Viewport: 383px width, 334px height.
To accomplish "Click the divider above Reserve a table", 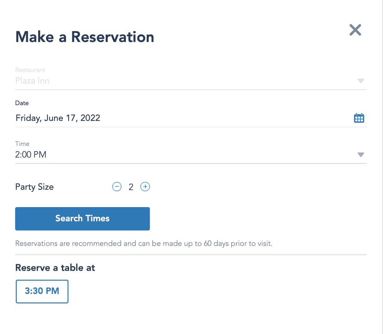I will 191,254.
